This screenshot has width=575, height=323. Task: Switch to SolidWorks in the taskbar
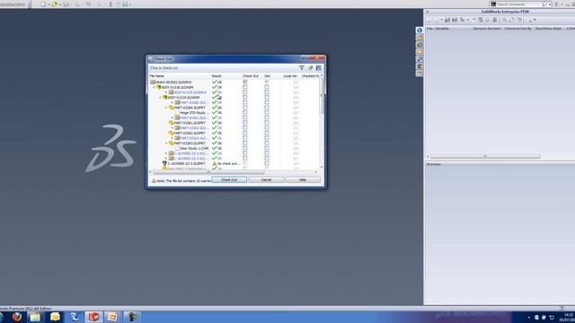point(93,317)
